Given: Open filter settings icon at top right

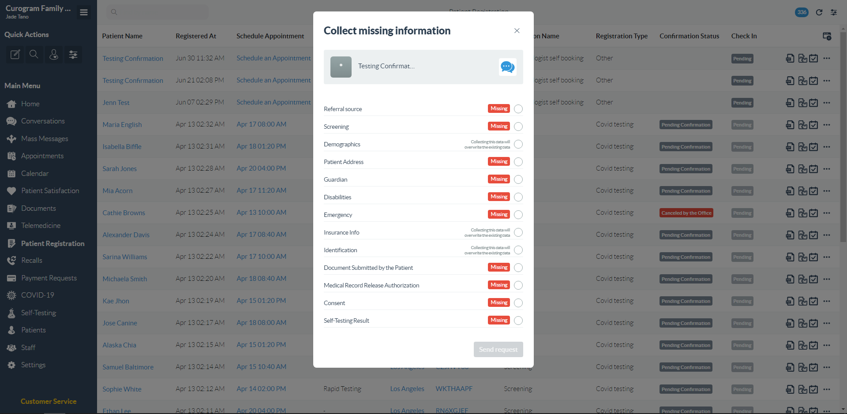Looking at the screenshot, I should tap(834, 12).
